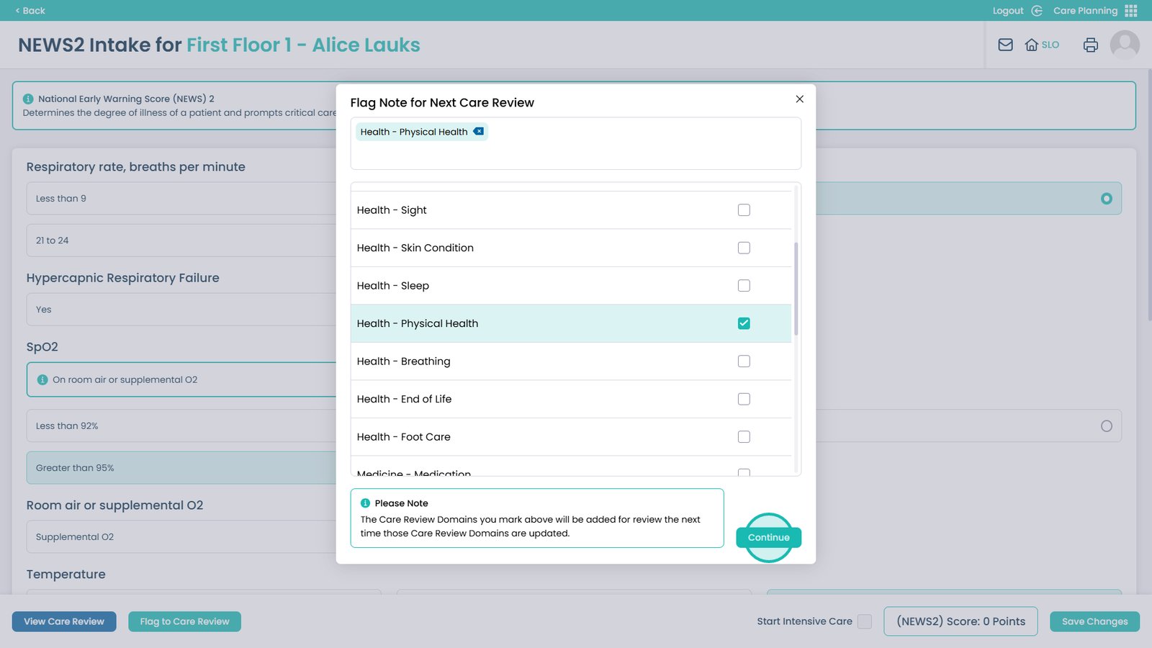Go Back using top-left link

coord(30,11)
